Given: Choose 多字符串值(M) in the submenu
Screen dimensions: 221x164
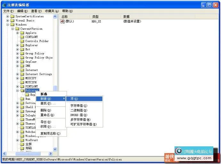Looking at the screenshot, I should [x=84, y=120].
